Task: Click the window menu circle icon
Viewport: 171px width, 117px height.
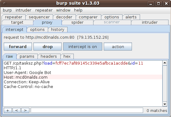Action: tap(5, 3)
